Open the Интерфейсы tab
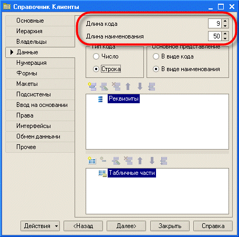The image size is (239, 237). [40, 126]
